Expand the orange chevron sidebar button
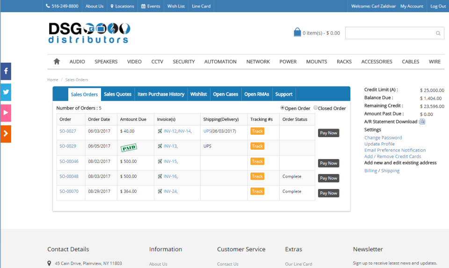 coord(6,134)
